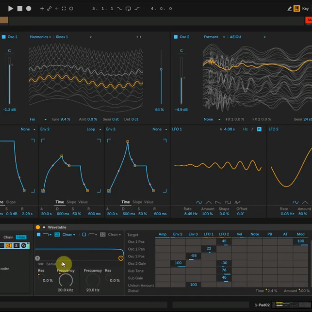Screen dimensions: 312x312
Task: Toggle Automation Arm icon in transport
Action: point(49,9)
